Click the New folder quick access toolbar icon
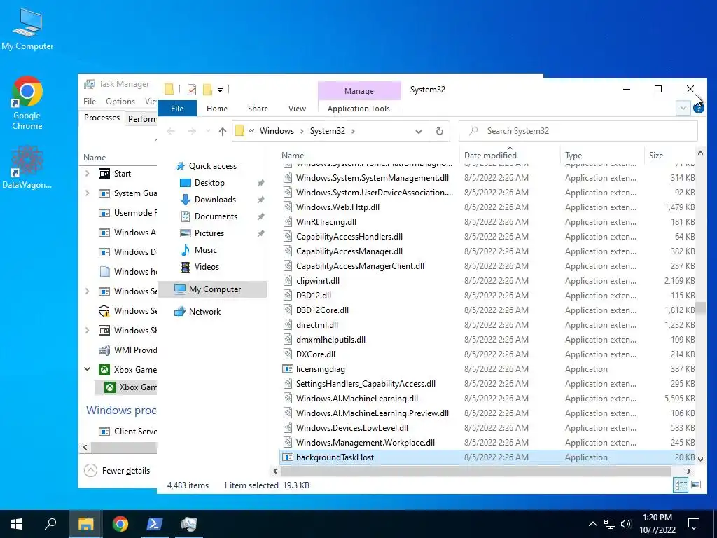717x538 pixels. point(207,90)
